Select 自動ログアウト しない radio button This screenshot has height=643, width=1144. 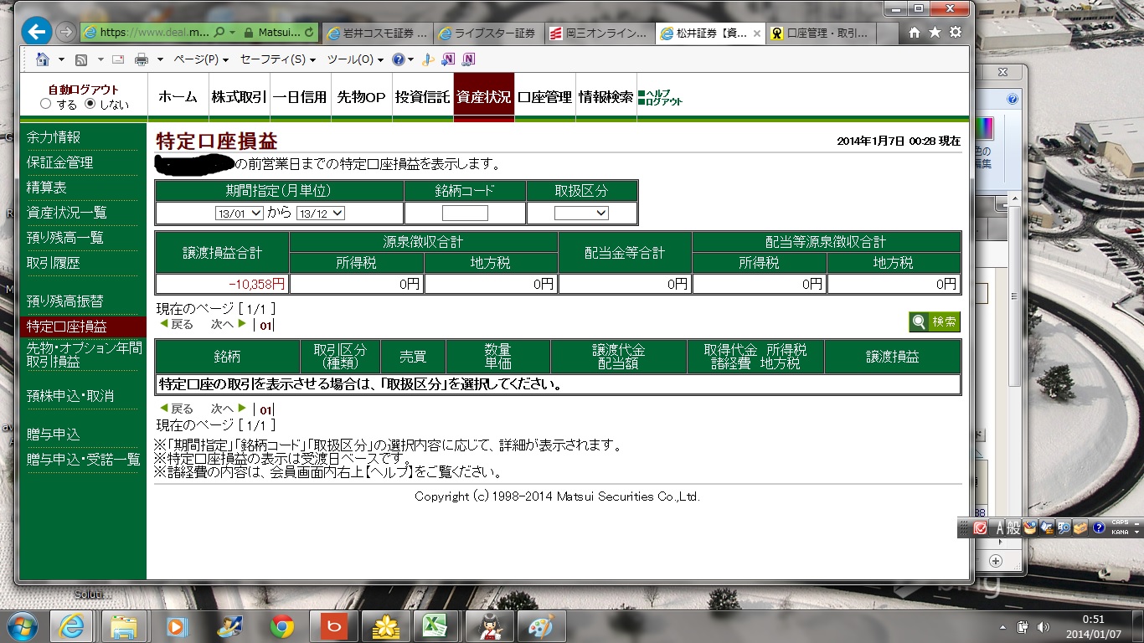(90, 105)
